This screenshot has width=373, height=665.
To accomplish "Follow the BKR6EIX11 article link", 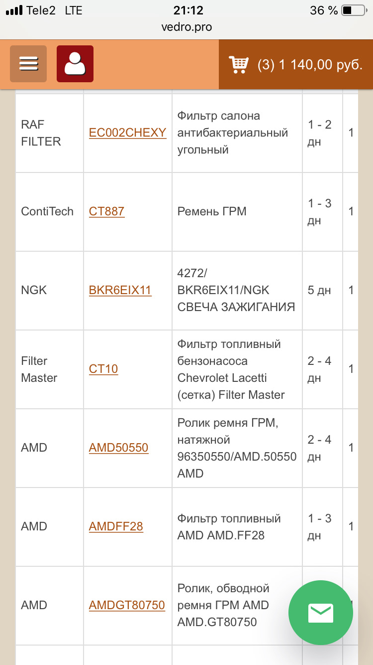I will click(120, 290).
